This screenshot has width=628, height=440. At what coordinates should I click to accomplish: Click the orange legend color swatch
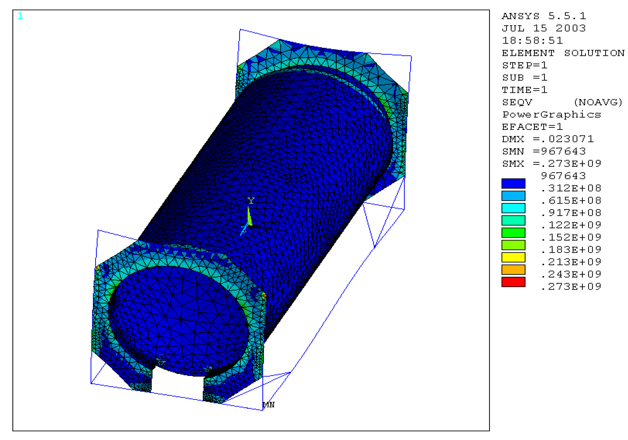pyautogui.click(x=513, y=270)
